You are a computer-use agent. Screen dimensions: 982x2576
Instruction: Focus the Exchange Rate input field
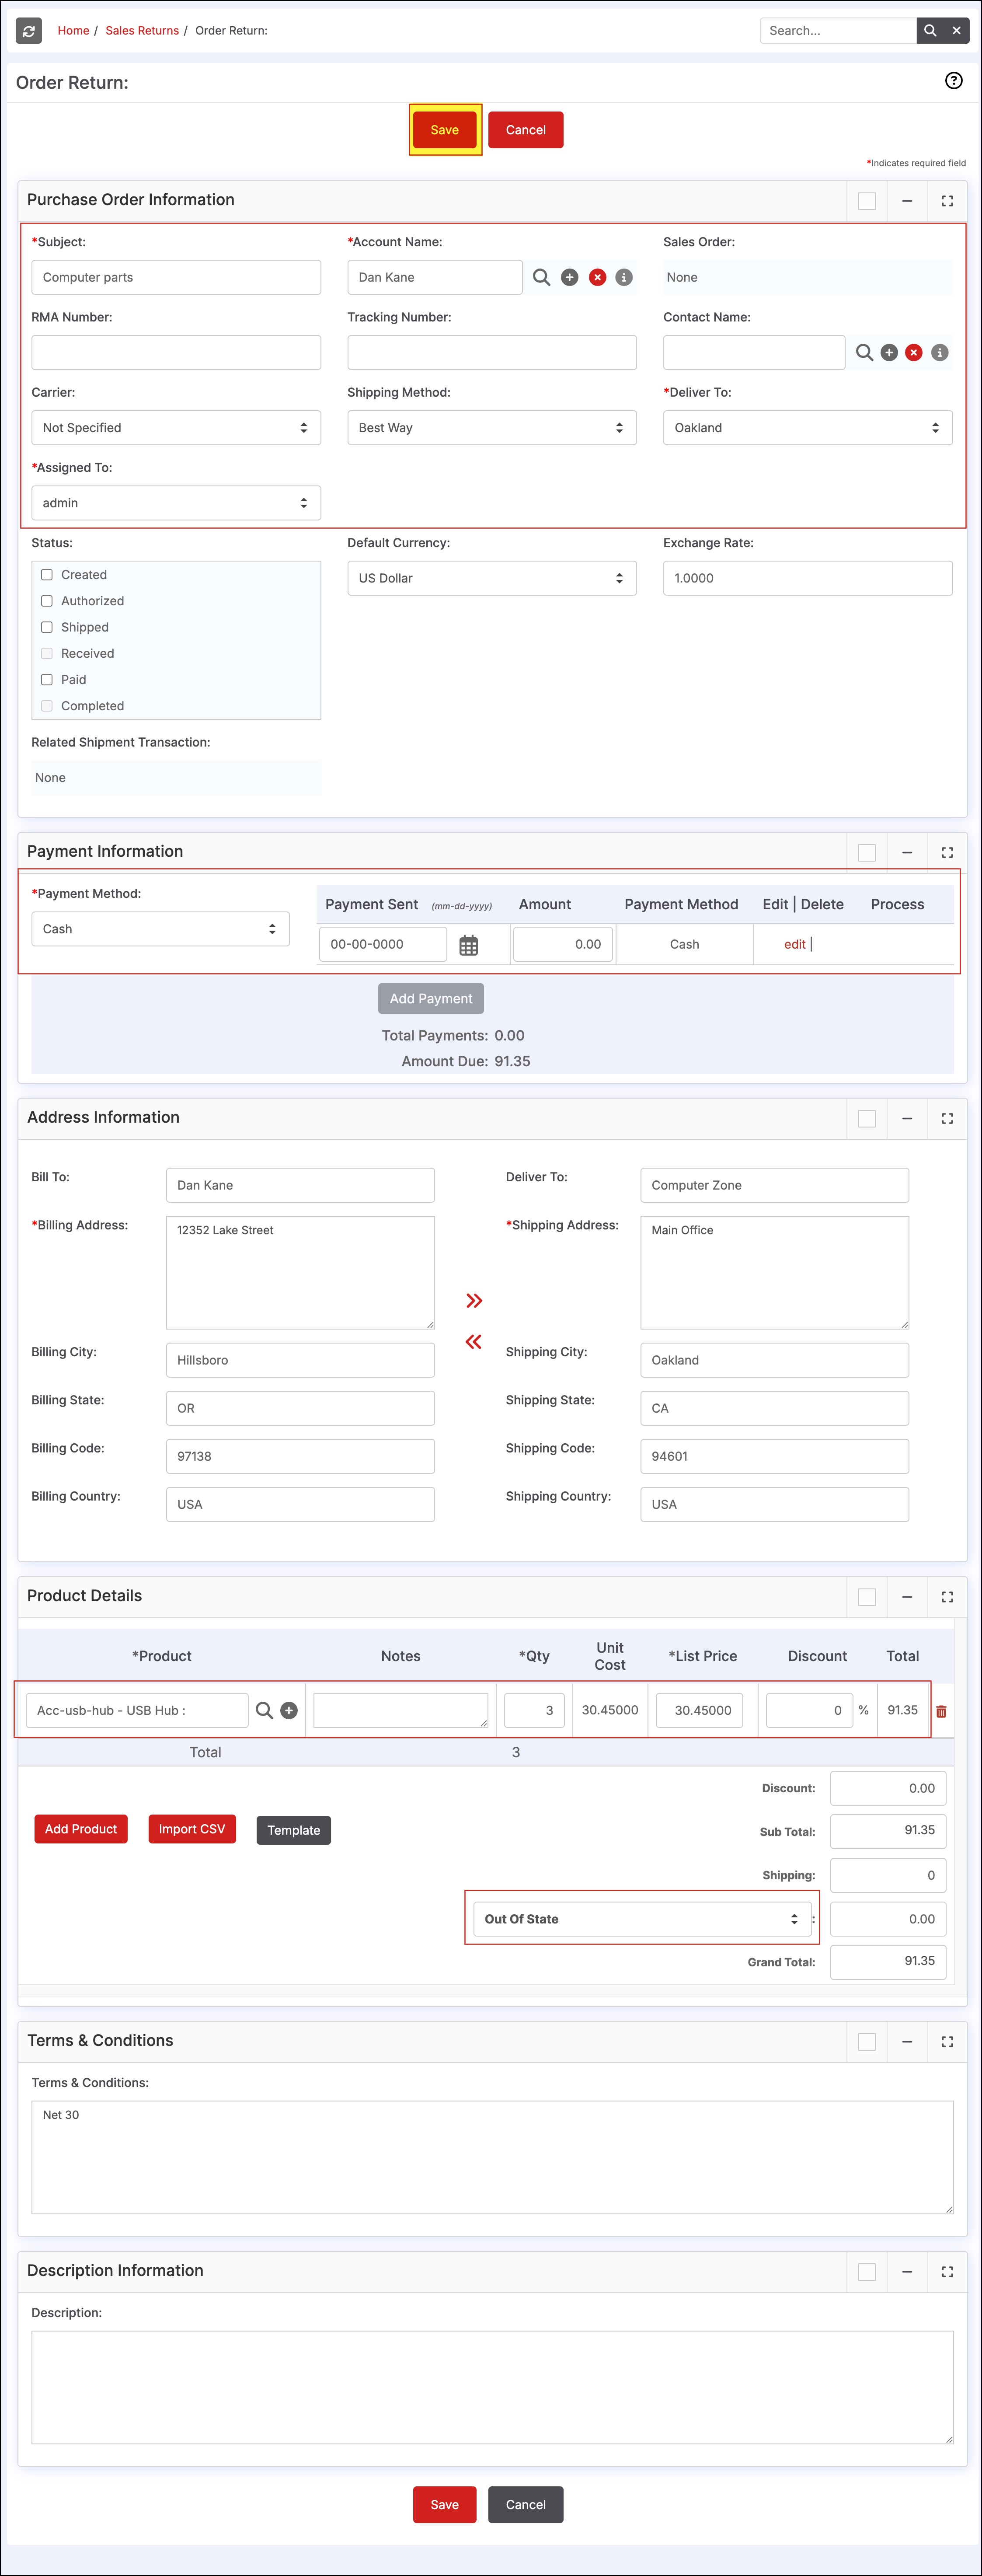pos(808,578)
